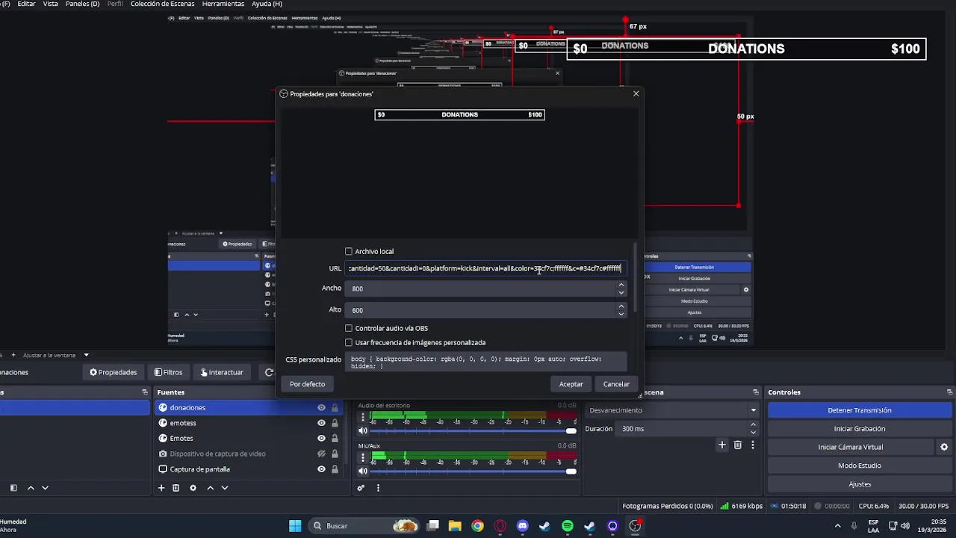Decrease Duración with its down arrow
This screenshot has width=956, height=538.
tap(753, 433)
